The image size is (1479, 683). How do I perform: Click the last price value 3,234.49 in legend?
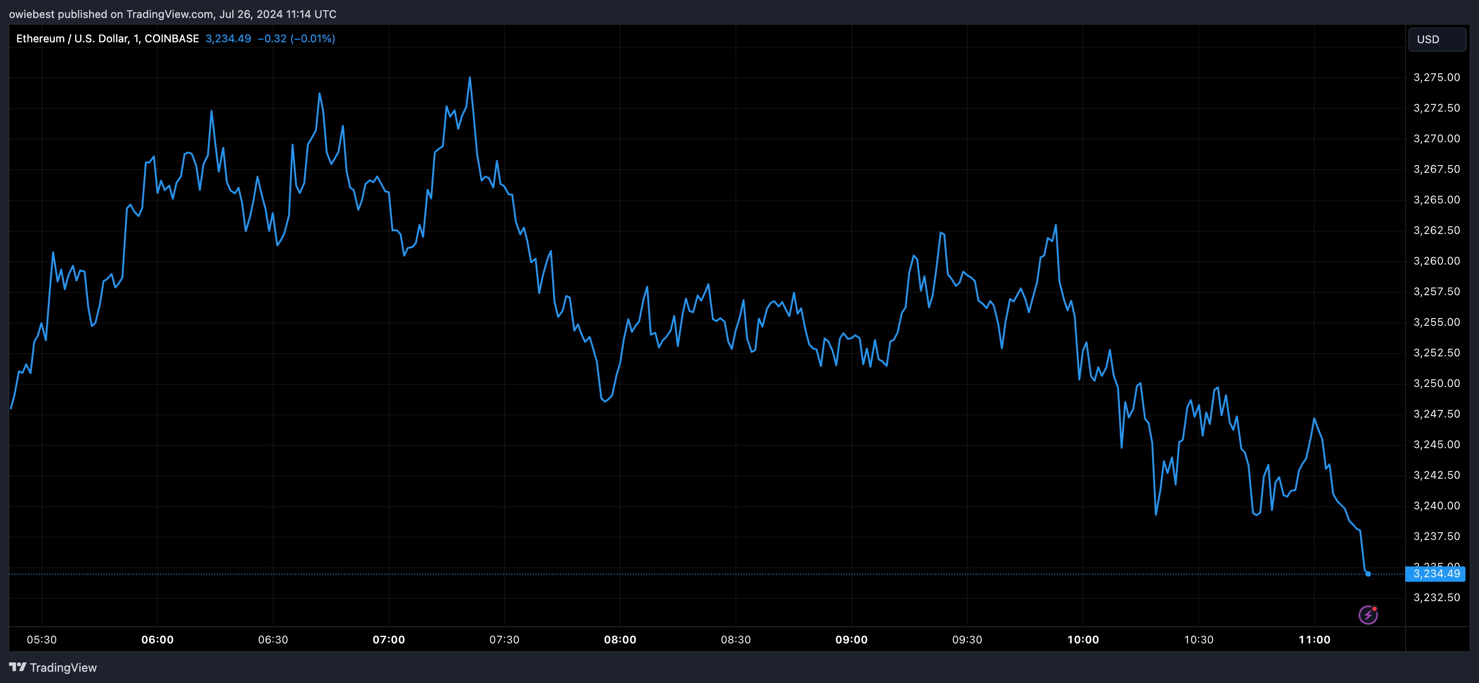[228, 38]
